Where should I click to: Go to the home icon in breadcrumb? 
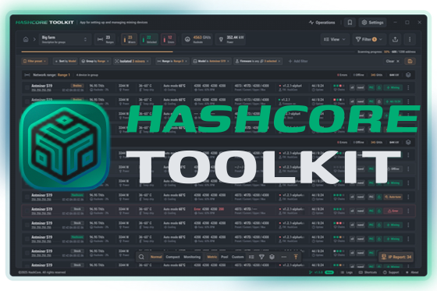pyautogui.click(x=26, y=39)
